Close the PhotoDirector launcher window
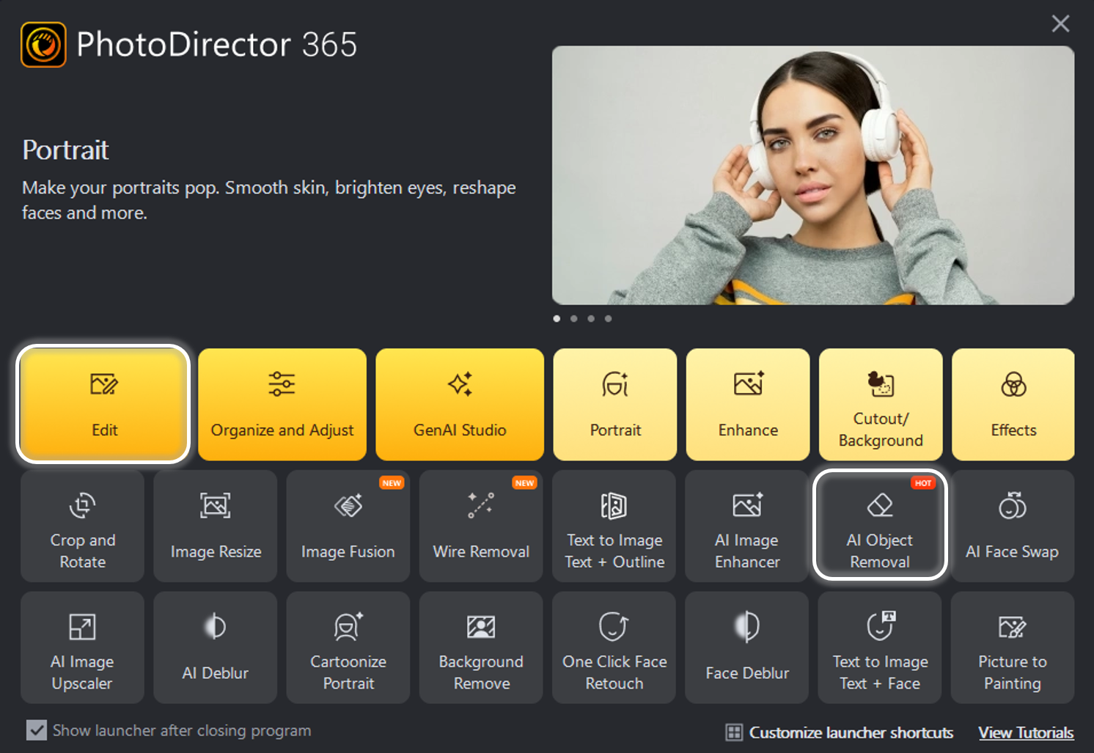The image size is (1094, 753). [1060, 24]
